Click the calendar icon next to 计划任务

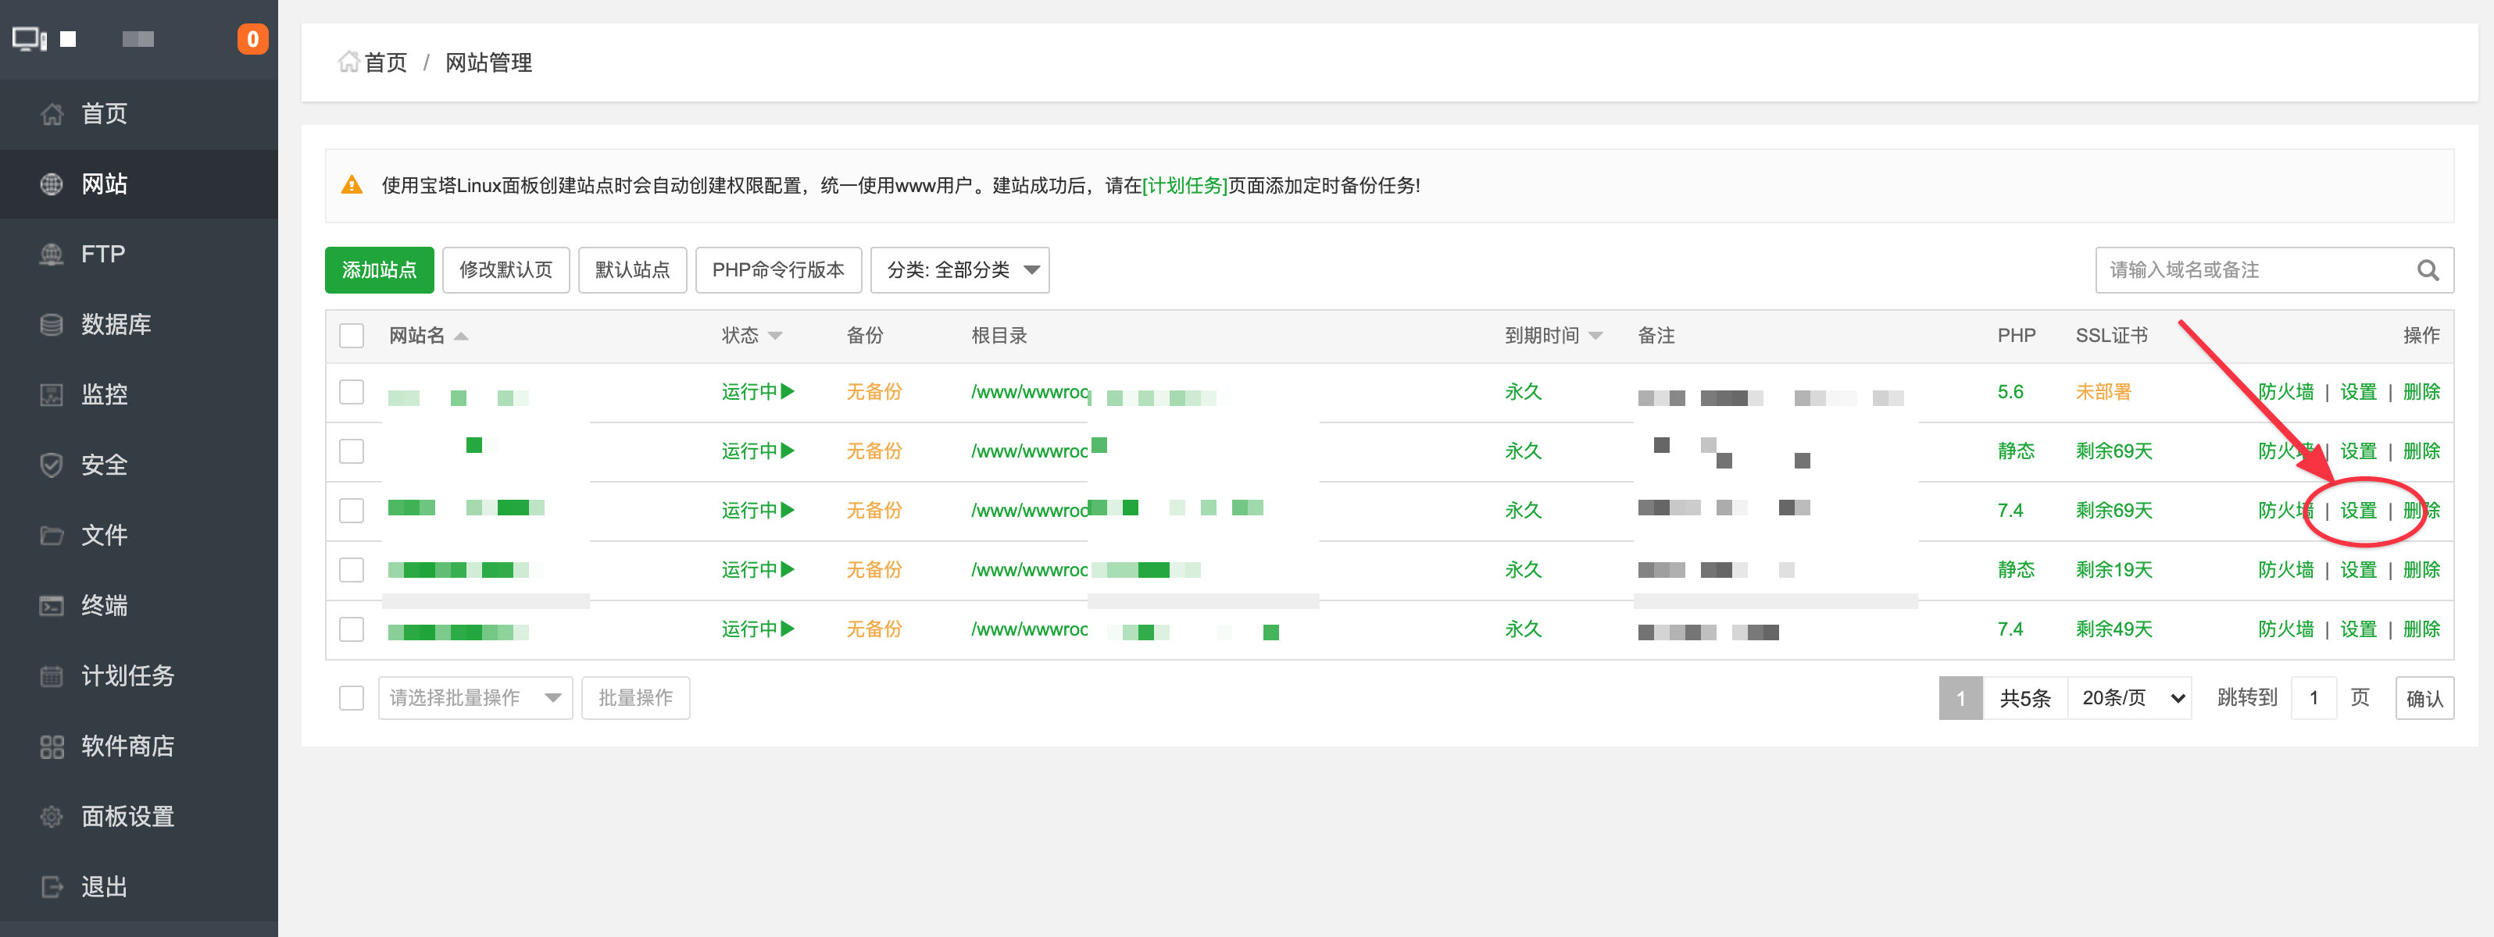(x=52, y=675)
